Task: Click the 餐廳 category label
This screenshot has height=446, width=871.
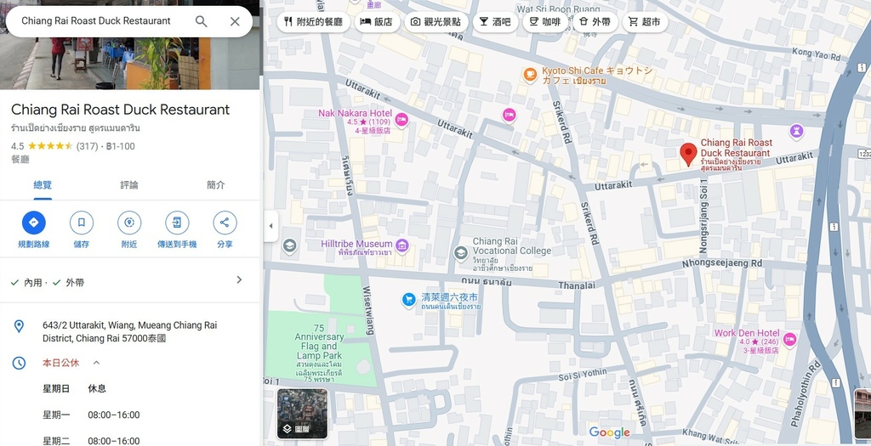Action: point(20,160)
